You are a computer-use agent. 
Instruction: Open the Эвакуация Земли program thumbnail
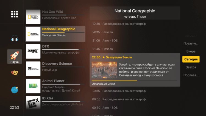pyautogui.click(x=104, y=70)
